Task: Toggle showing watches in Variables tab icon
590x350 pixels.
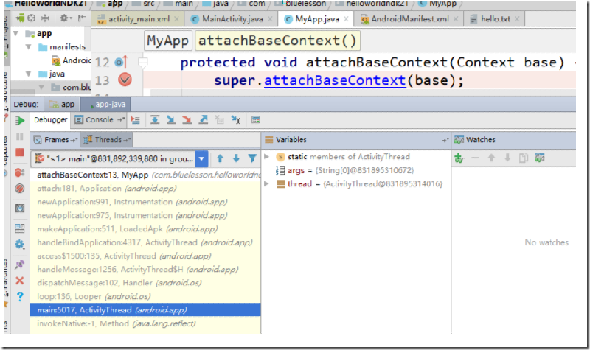Action: [x=540, y=158]
